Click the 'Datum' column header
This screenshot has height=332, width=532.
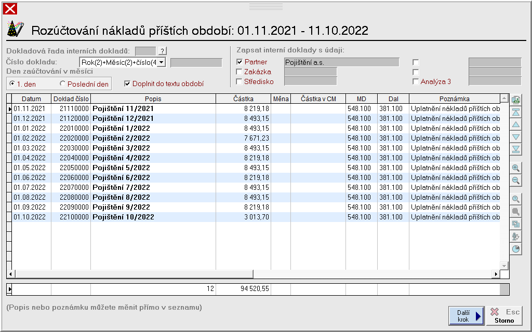pyautogui.click(x=31, y=99)
